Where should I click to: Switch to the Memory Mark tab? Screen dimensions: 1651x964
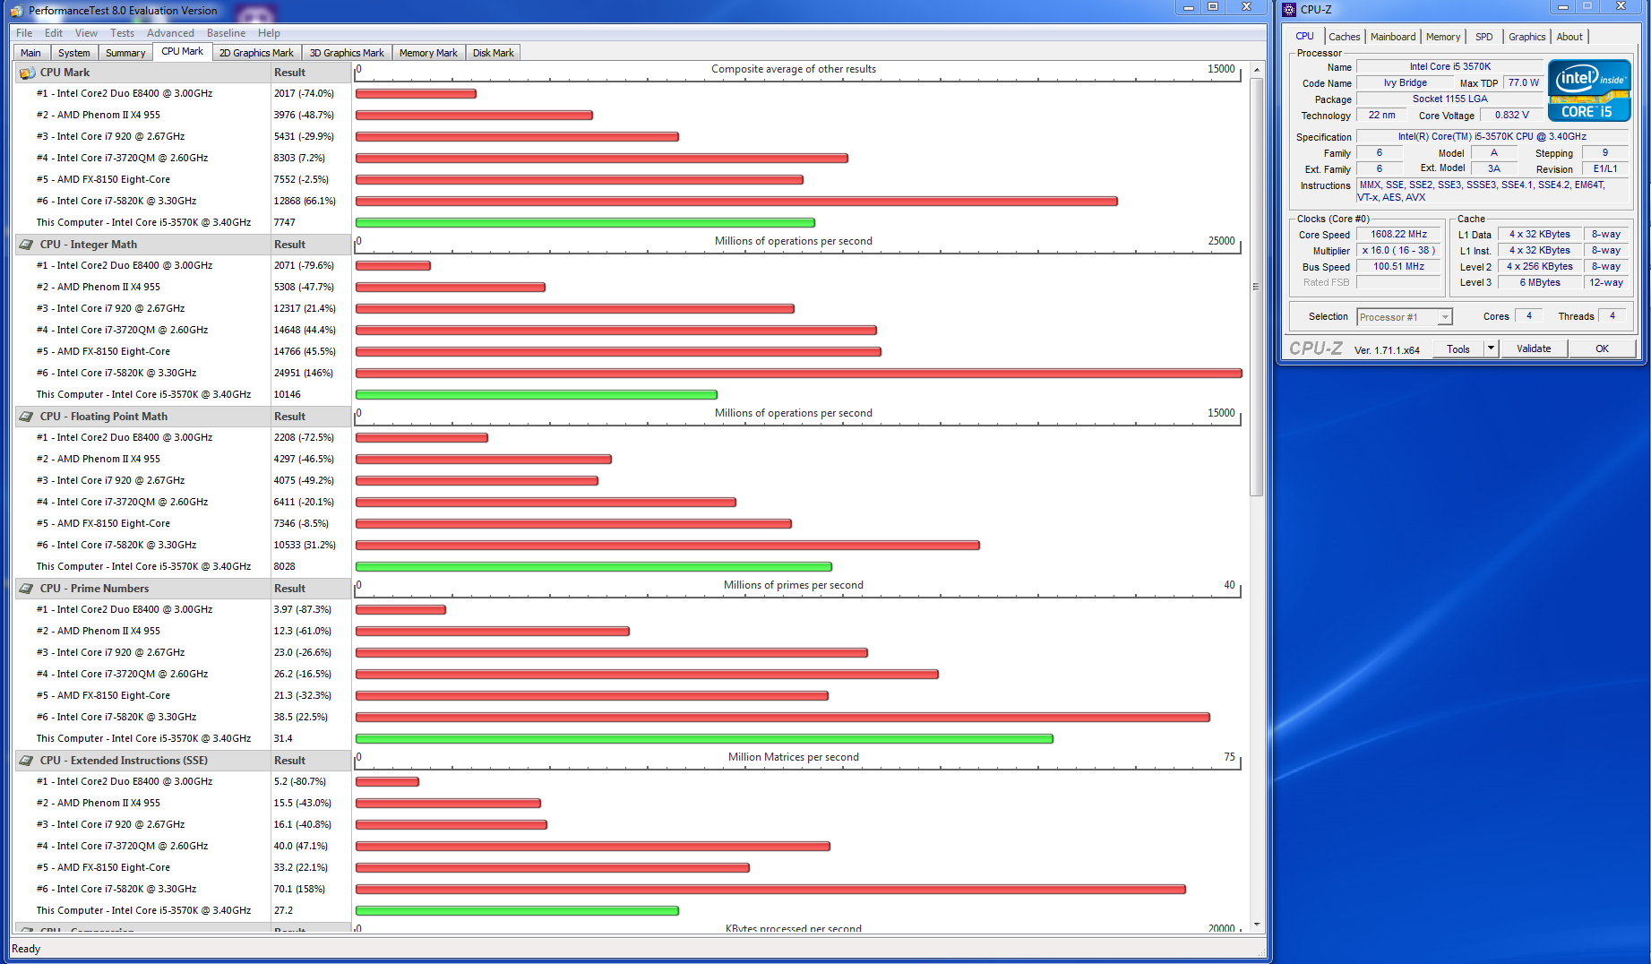click(x=428, y=53)
